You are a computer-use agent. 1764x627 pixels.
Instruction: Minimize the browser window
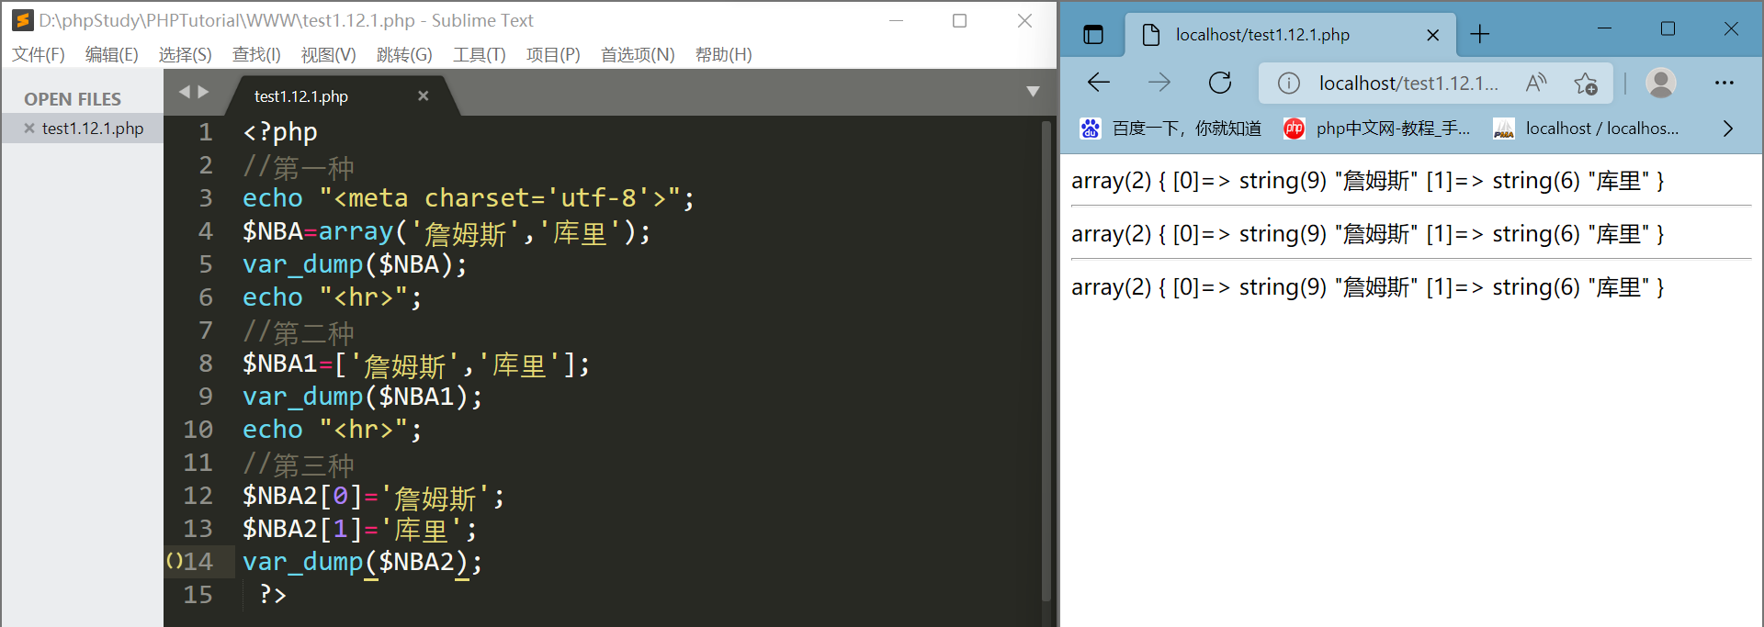pyautogui.click(x=1604, y=28)
